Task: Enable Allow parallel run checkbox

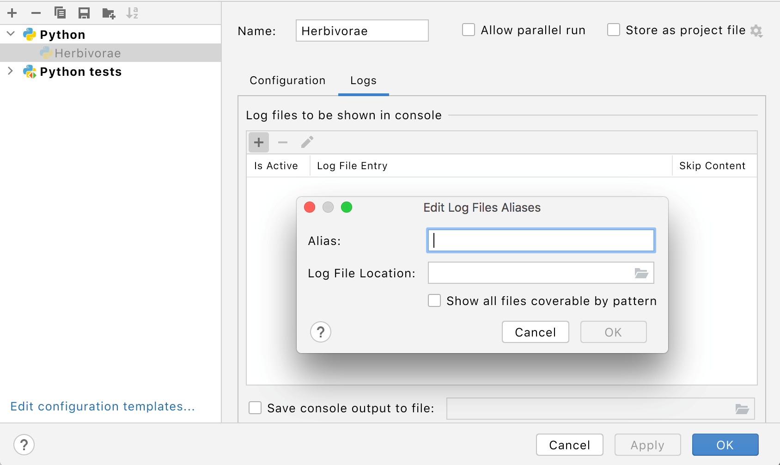Action: tap(469, 30)
